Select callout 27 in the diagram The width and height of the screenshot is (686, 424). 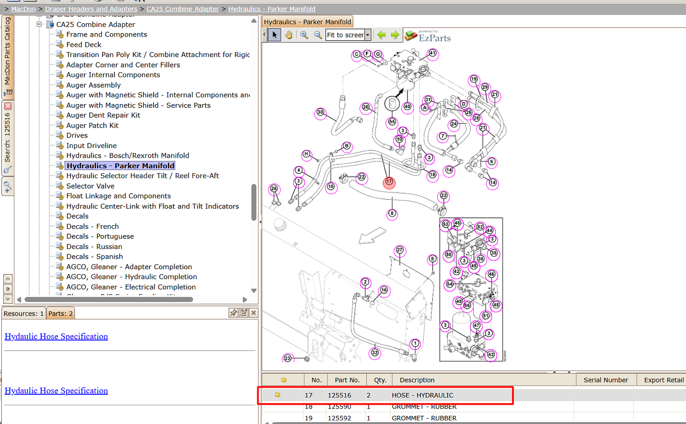[x=400, y=250]
